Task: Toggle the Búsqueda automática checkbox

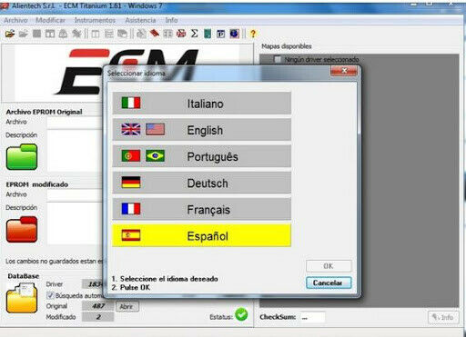Action: point(50,295)
